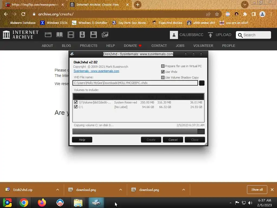The image size is (277, 208).
Task: Click the browser back arrow
Action: 6,14
